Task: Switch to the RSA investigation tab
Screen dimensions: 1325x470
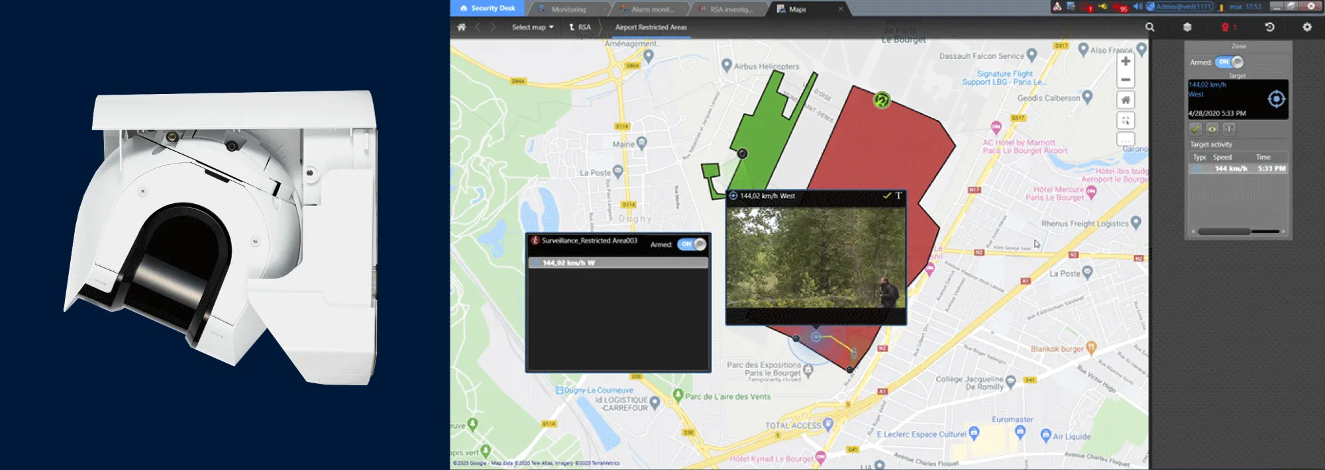Action: tap(727, 9)
